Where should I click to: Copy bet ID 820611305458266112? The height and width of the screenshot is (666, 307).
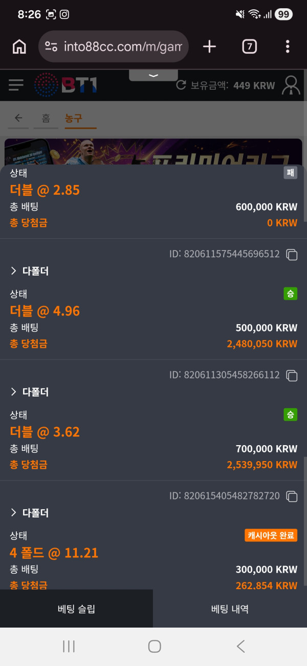point(292,376)
